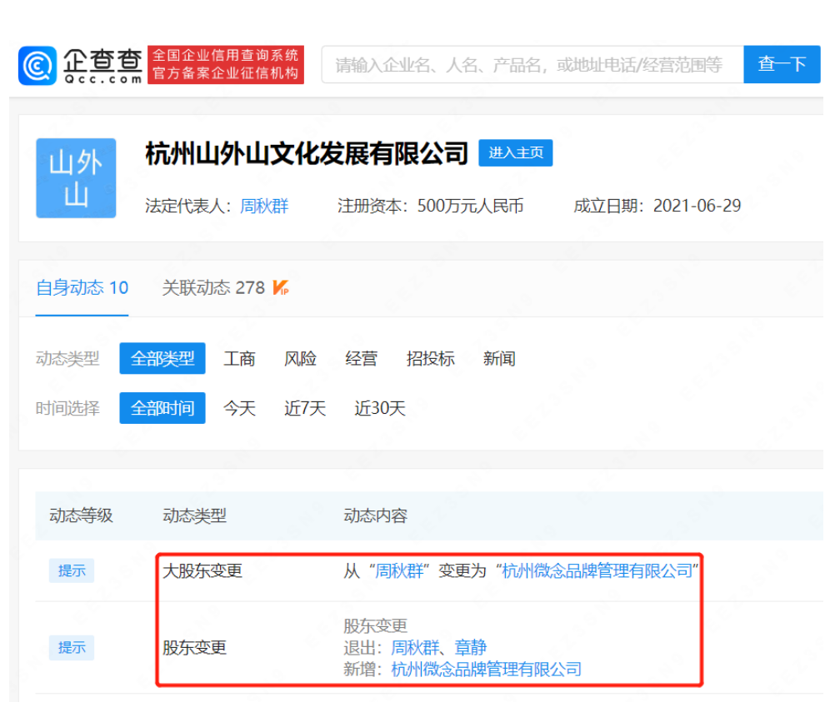Viewport: 835px width, 722px height.
Task: Click 大股东变更 type cell
Action: click(202, 571)
